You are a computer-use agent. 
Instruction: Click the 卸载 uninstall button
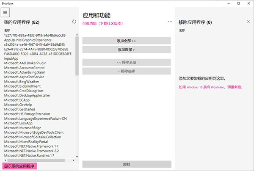tap(126, 164)
